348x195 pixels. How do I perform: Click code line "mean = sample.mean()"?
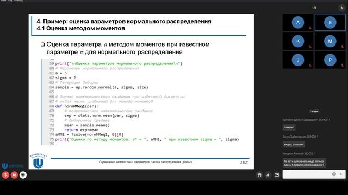87,125
